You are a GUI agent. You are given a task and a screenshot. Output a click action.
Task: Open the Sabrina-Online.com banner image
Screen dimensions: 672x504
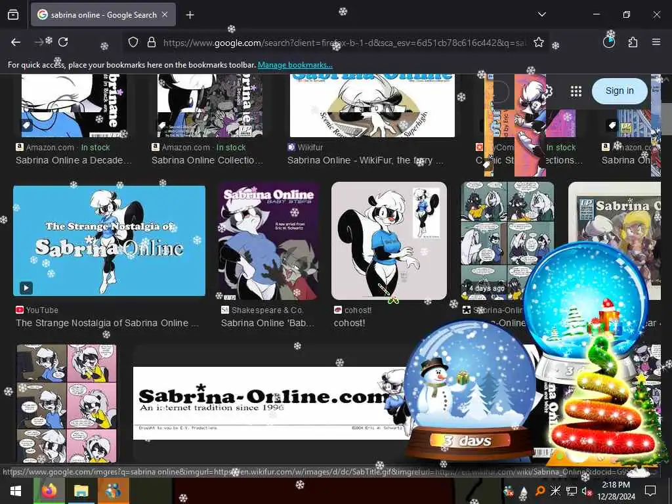[270, 403]
